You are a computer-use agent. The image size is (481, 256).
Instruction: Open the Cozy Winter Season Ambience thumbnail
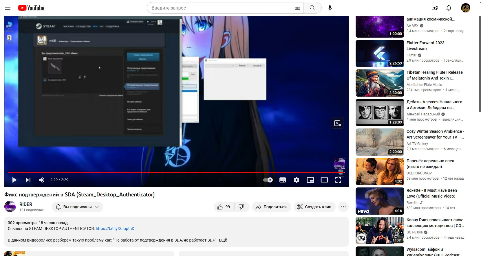coord(380,142)
